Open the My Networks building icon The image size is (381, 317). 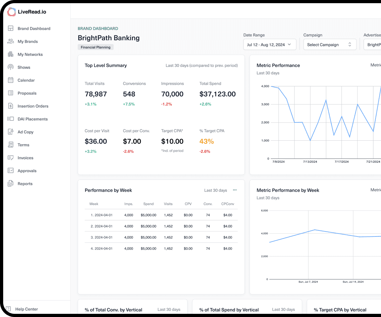tap(11, 54)
